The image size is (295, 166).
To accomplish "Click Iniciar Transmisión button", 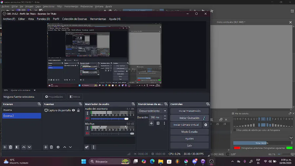I will click(x=189, y=111).
